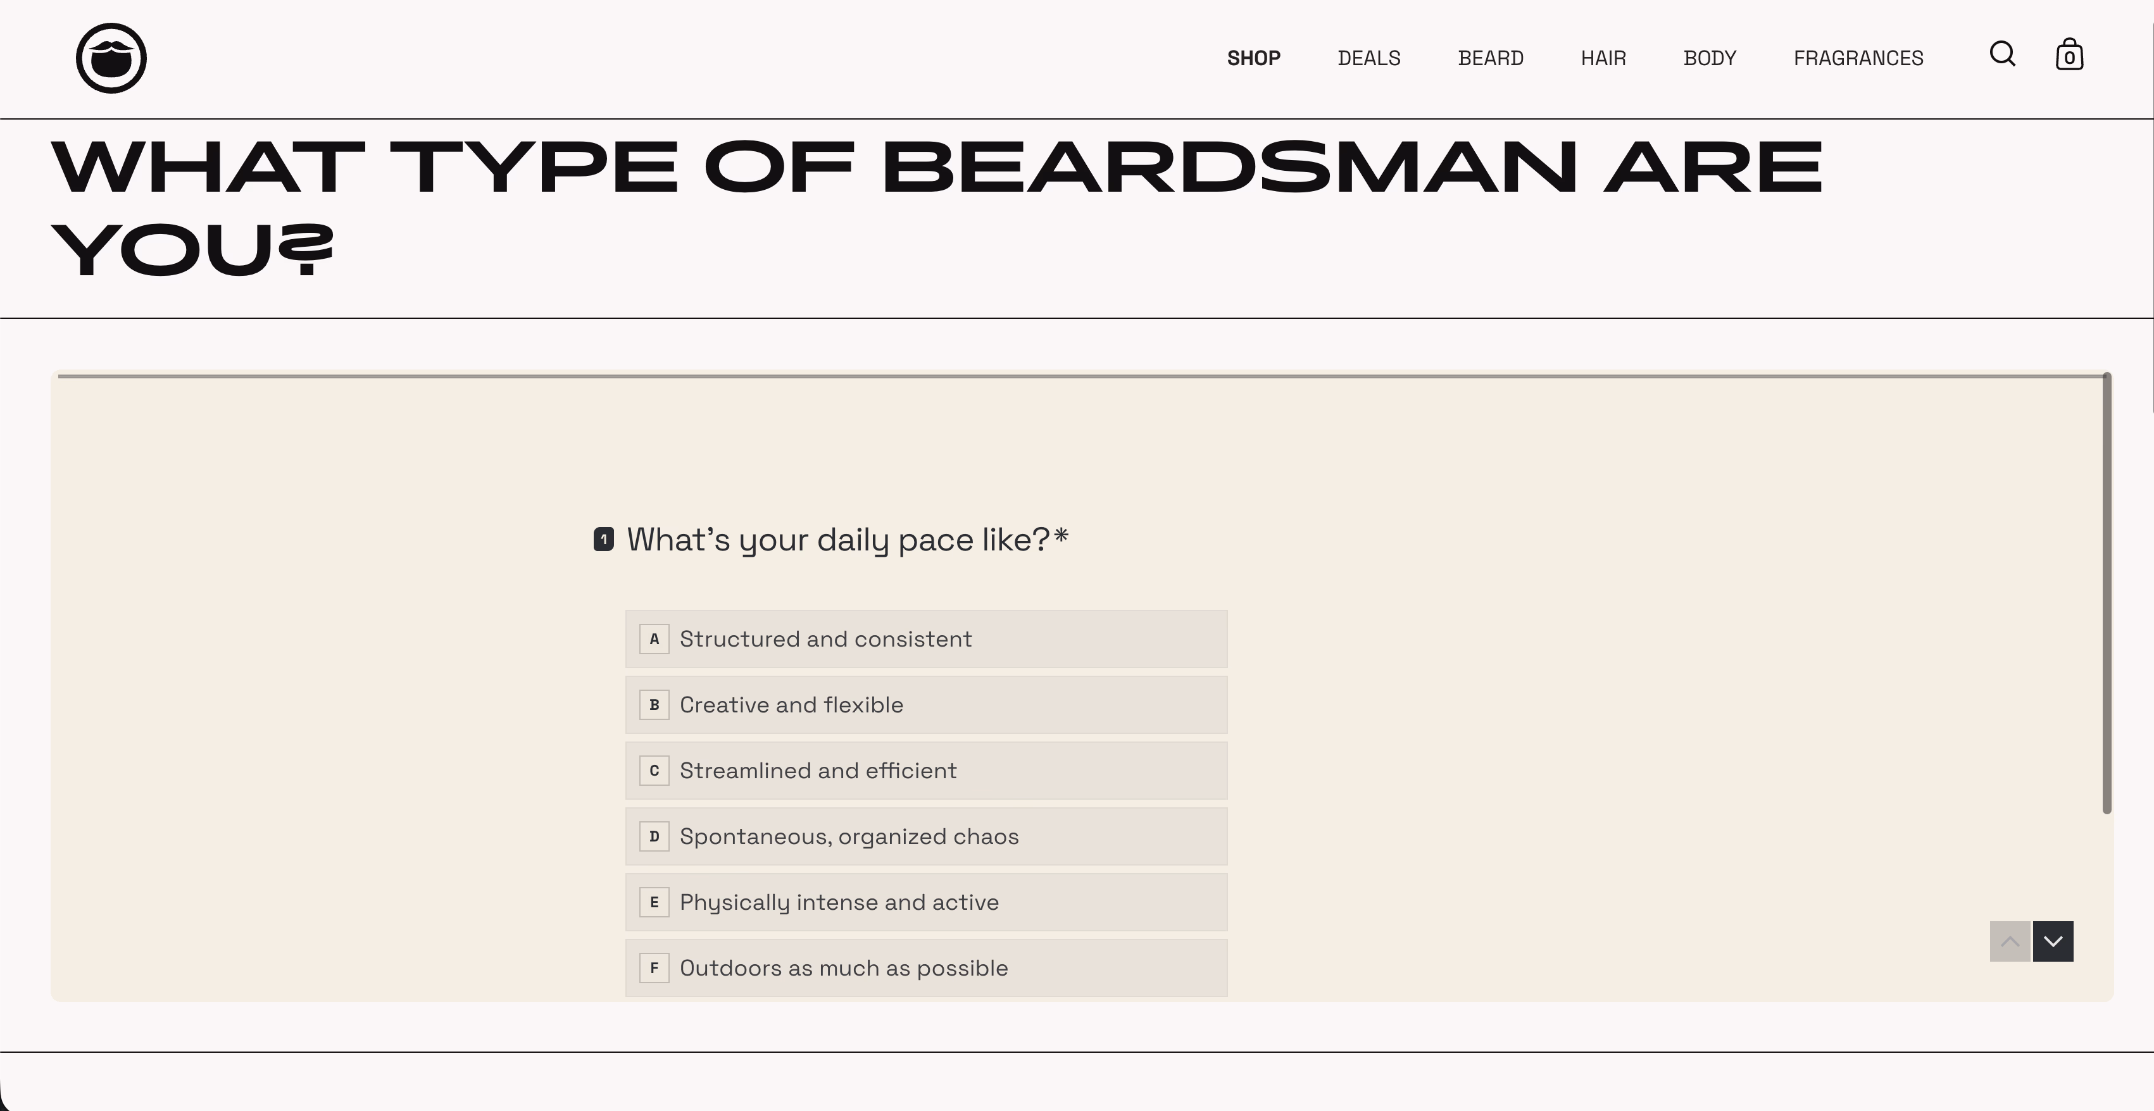
Task: Select option A Structured and consistent
Action: tap(925, 638)
